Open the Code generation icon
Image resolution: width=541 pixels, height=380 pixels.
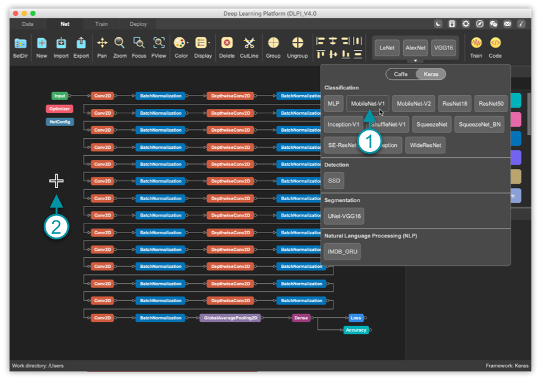pos(495,44)
